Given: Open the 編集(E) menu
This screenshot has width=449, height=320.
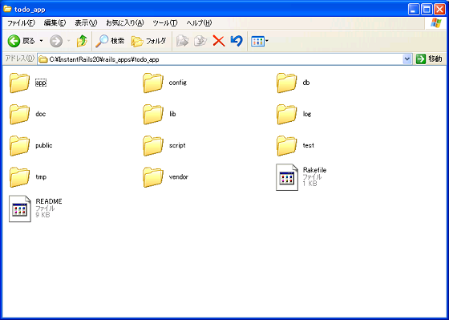Looking at the screenshot, I should [x=55, y=23].
